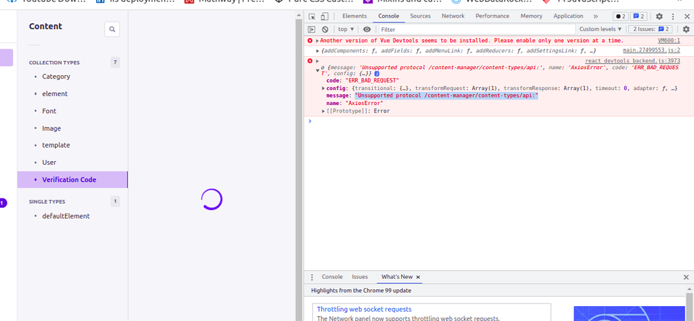Open the top JavaScript context dropdown
Screen dimensions: 694x321
tap(346, 29)
